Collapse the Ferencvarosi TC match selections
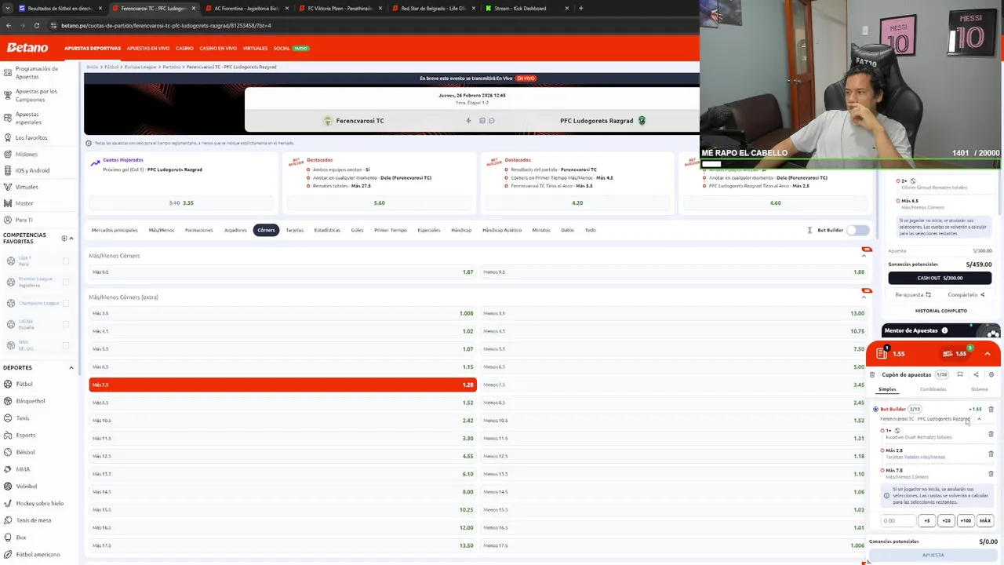Image resolution: width=1004 pixels, height=565 pixels. 979,419
